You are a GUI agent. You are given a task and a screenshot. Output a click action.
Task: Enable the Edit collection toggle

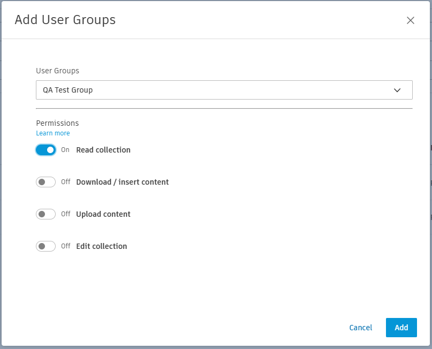coord(46,246)
